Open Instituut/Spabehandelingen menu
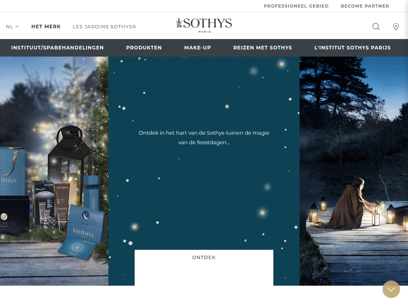The height and width of the screenshot is (306, 408). coord(57,48)
